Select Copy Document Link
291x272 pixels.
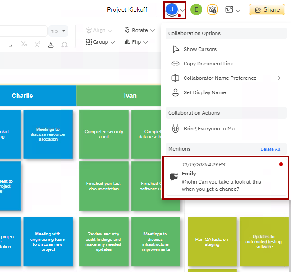point(208,64)
